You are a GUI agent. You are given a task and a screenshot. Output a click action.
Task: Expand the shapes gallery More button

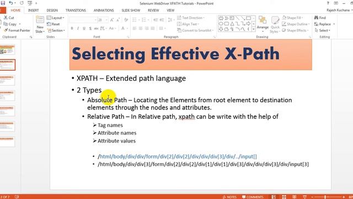click(x=254, y=29)
